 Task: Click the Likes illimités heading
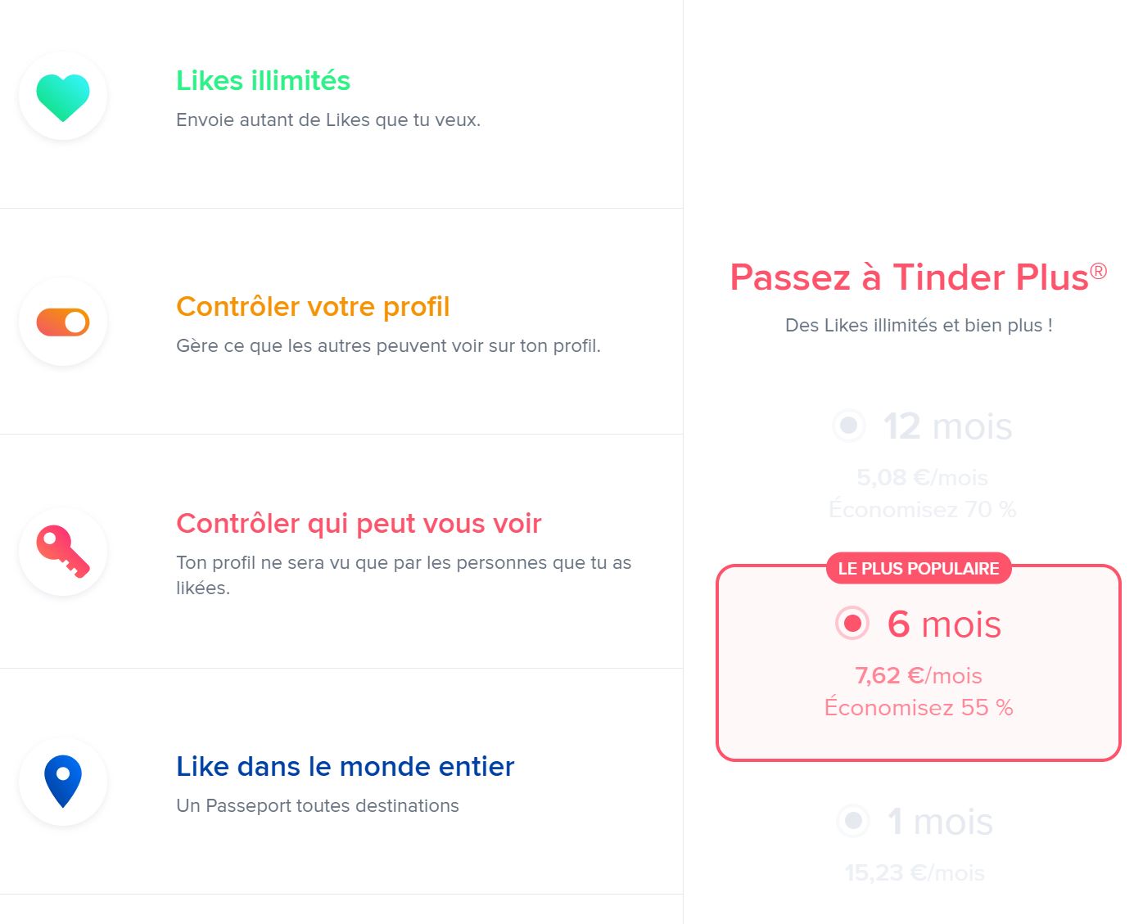pyautogui.click(x=263, y=80)
